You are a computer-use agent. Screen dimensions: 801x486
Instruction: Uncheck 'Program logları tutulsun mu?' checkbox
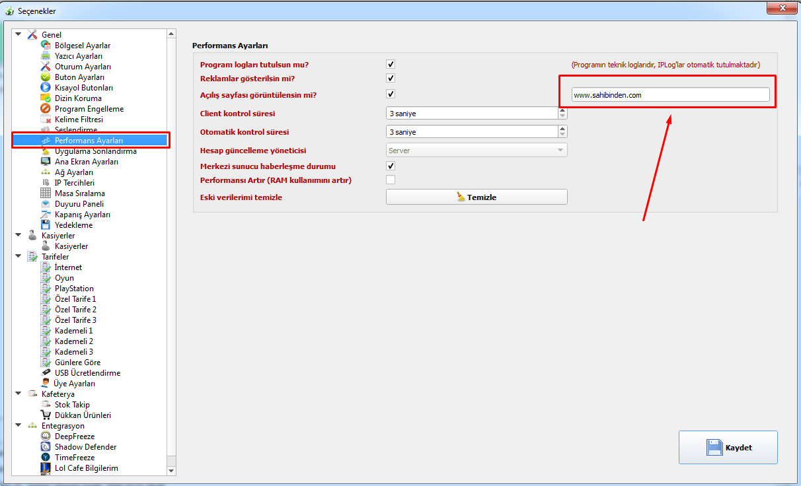pos(391,65)
